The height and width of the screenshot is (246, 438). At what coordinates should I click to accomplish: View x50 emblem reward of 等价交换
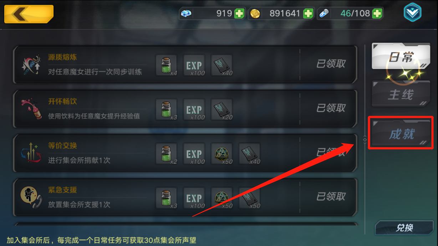click(222, 153)
